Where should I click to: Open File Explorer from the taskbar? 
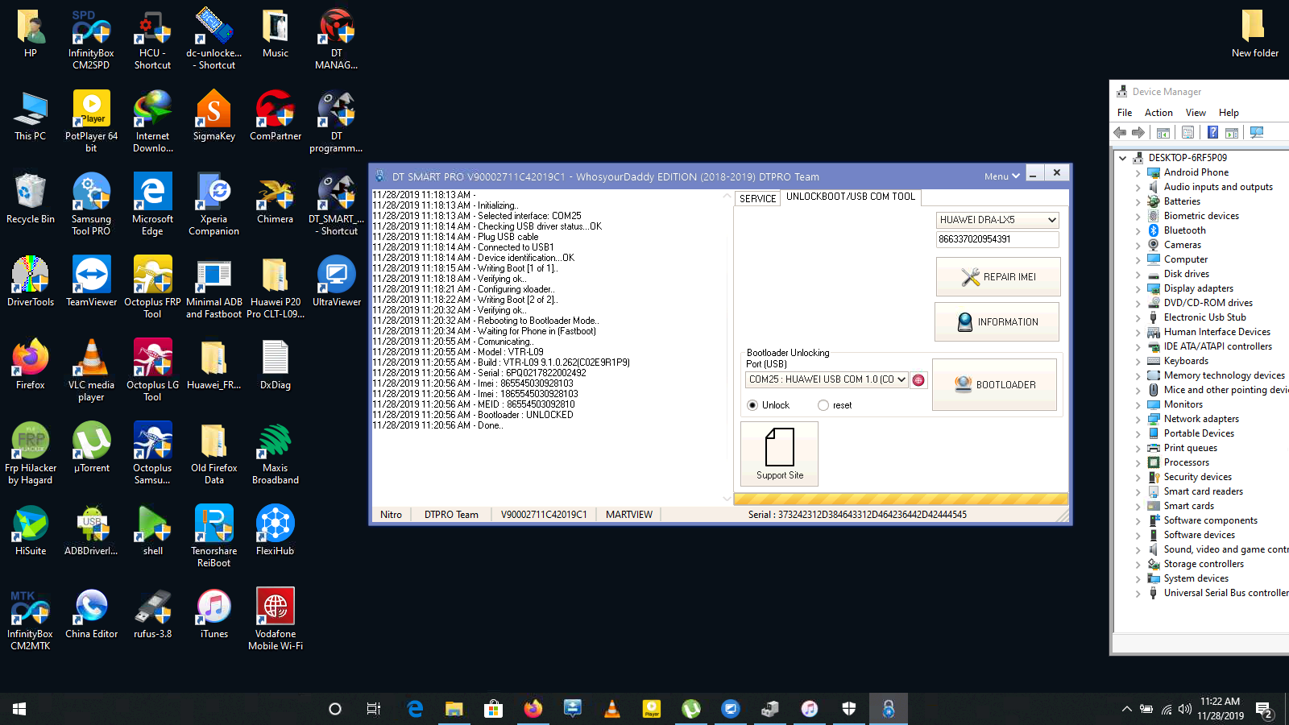(454, 709)
